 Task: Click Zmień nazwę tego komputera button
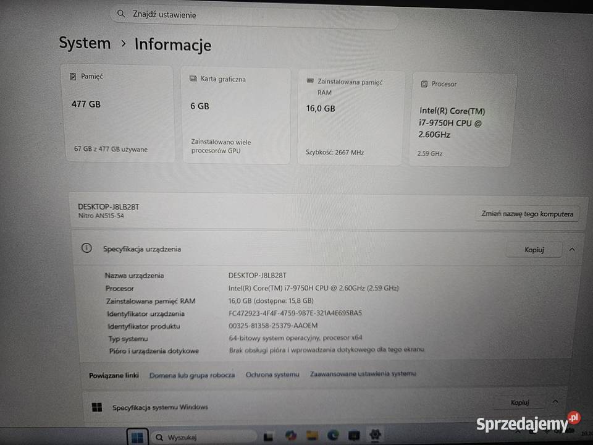527,214
